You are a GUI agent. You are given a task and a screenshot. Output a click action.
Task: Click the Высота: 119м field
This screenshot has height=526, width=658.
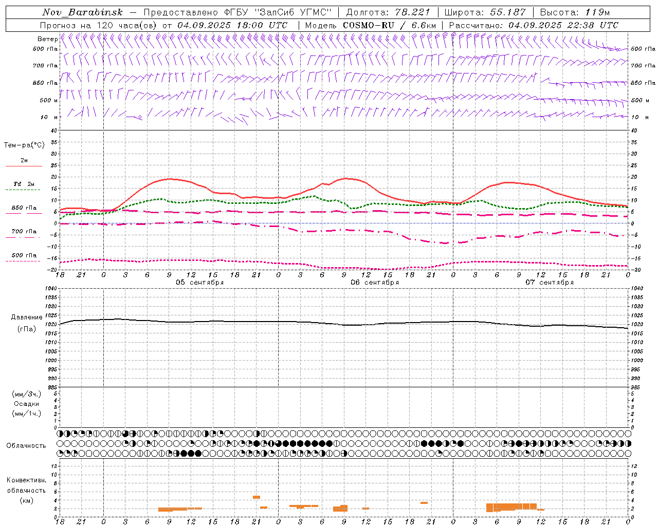(575, 12)
